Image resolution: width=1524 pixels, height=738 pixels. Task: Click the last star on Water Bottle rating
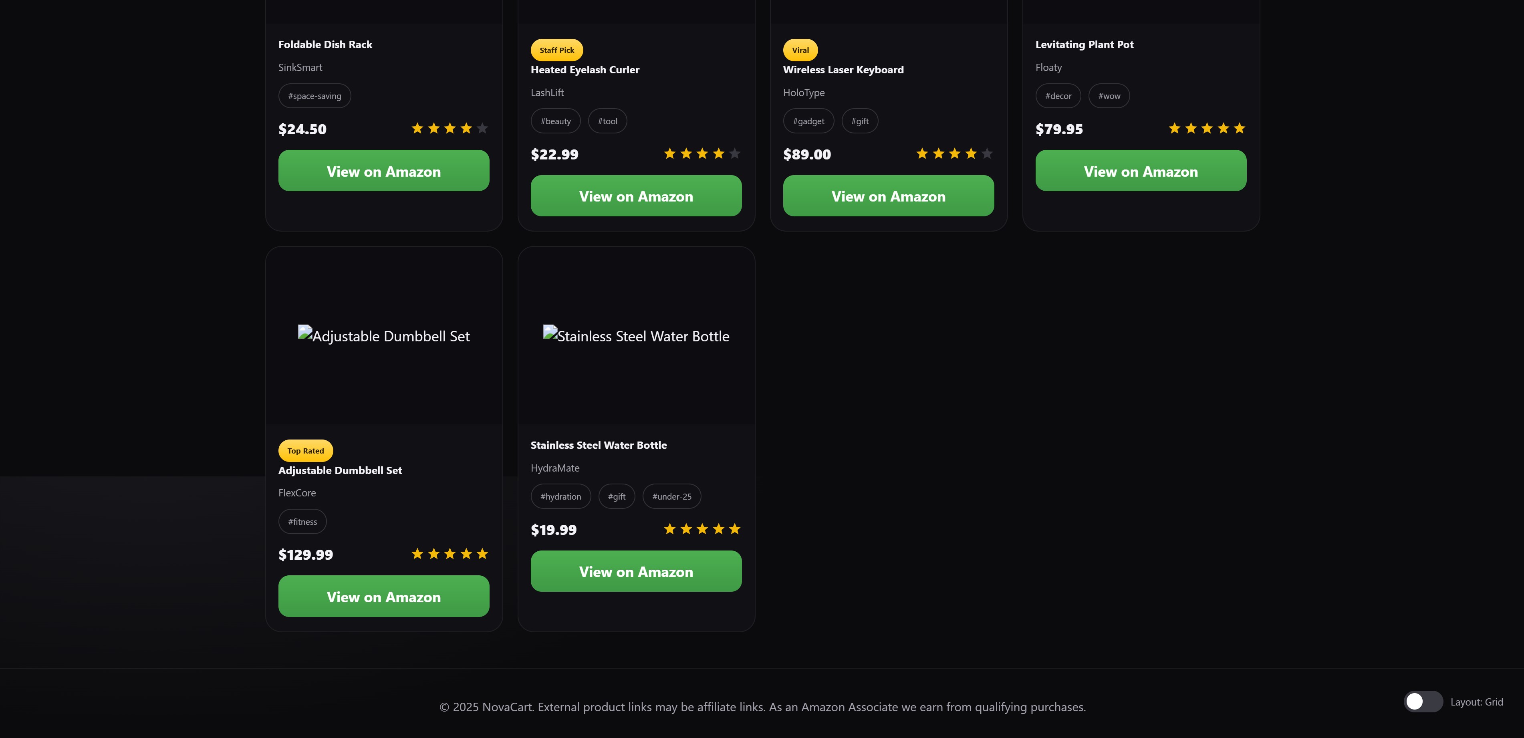734,529
